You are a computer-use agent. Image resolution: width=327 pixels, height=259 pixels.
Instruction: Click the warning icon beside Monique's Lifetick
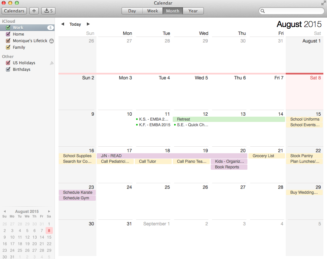[51, 41]
